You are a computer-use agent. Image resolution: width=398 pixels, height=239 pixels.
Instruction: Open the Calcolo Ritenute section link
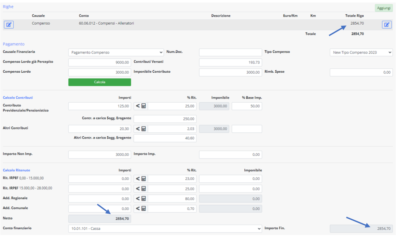pos(16,170)
